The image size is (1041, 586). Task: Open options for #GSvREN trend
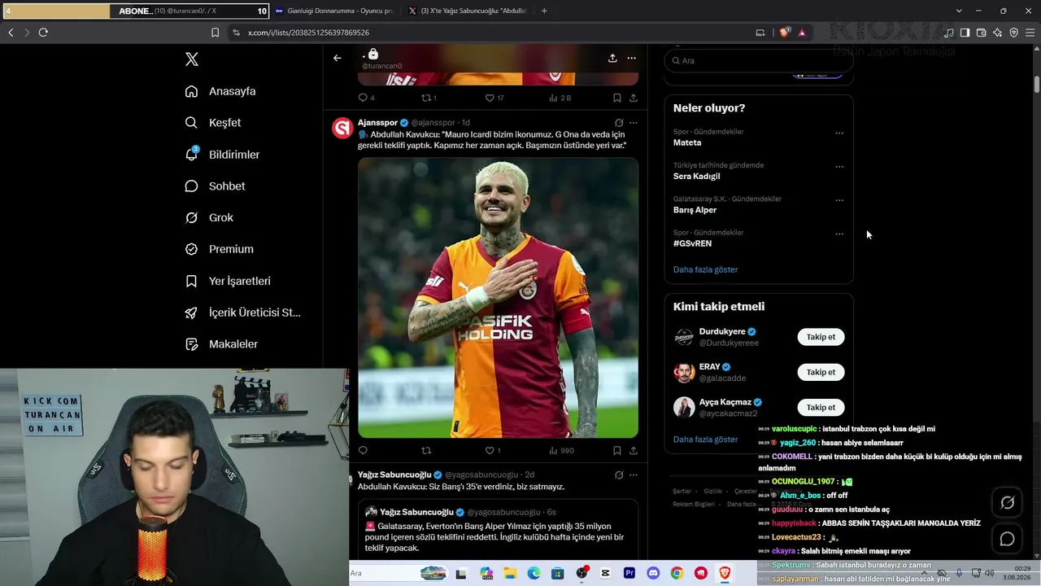(839, 234)
